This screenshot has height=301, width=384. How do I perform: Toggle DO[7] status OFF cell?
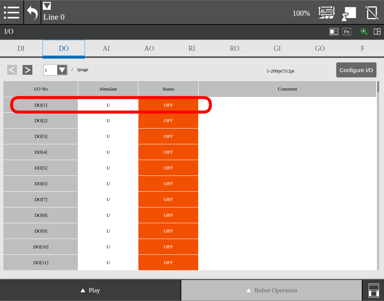point(168,200)
